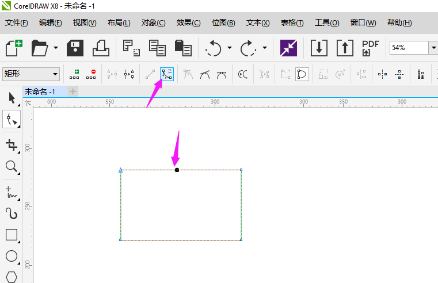Select the Crop tool

12,145
